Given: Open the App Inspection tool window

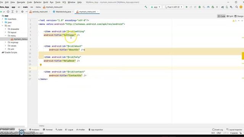Looking at the screenshot, I should tap(96, 129).
